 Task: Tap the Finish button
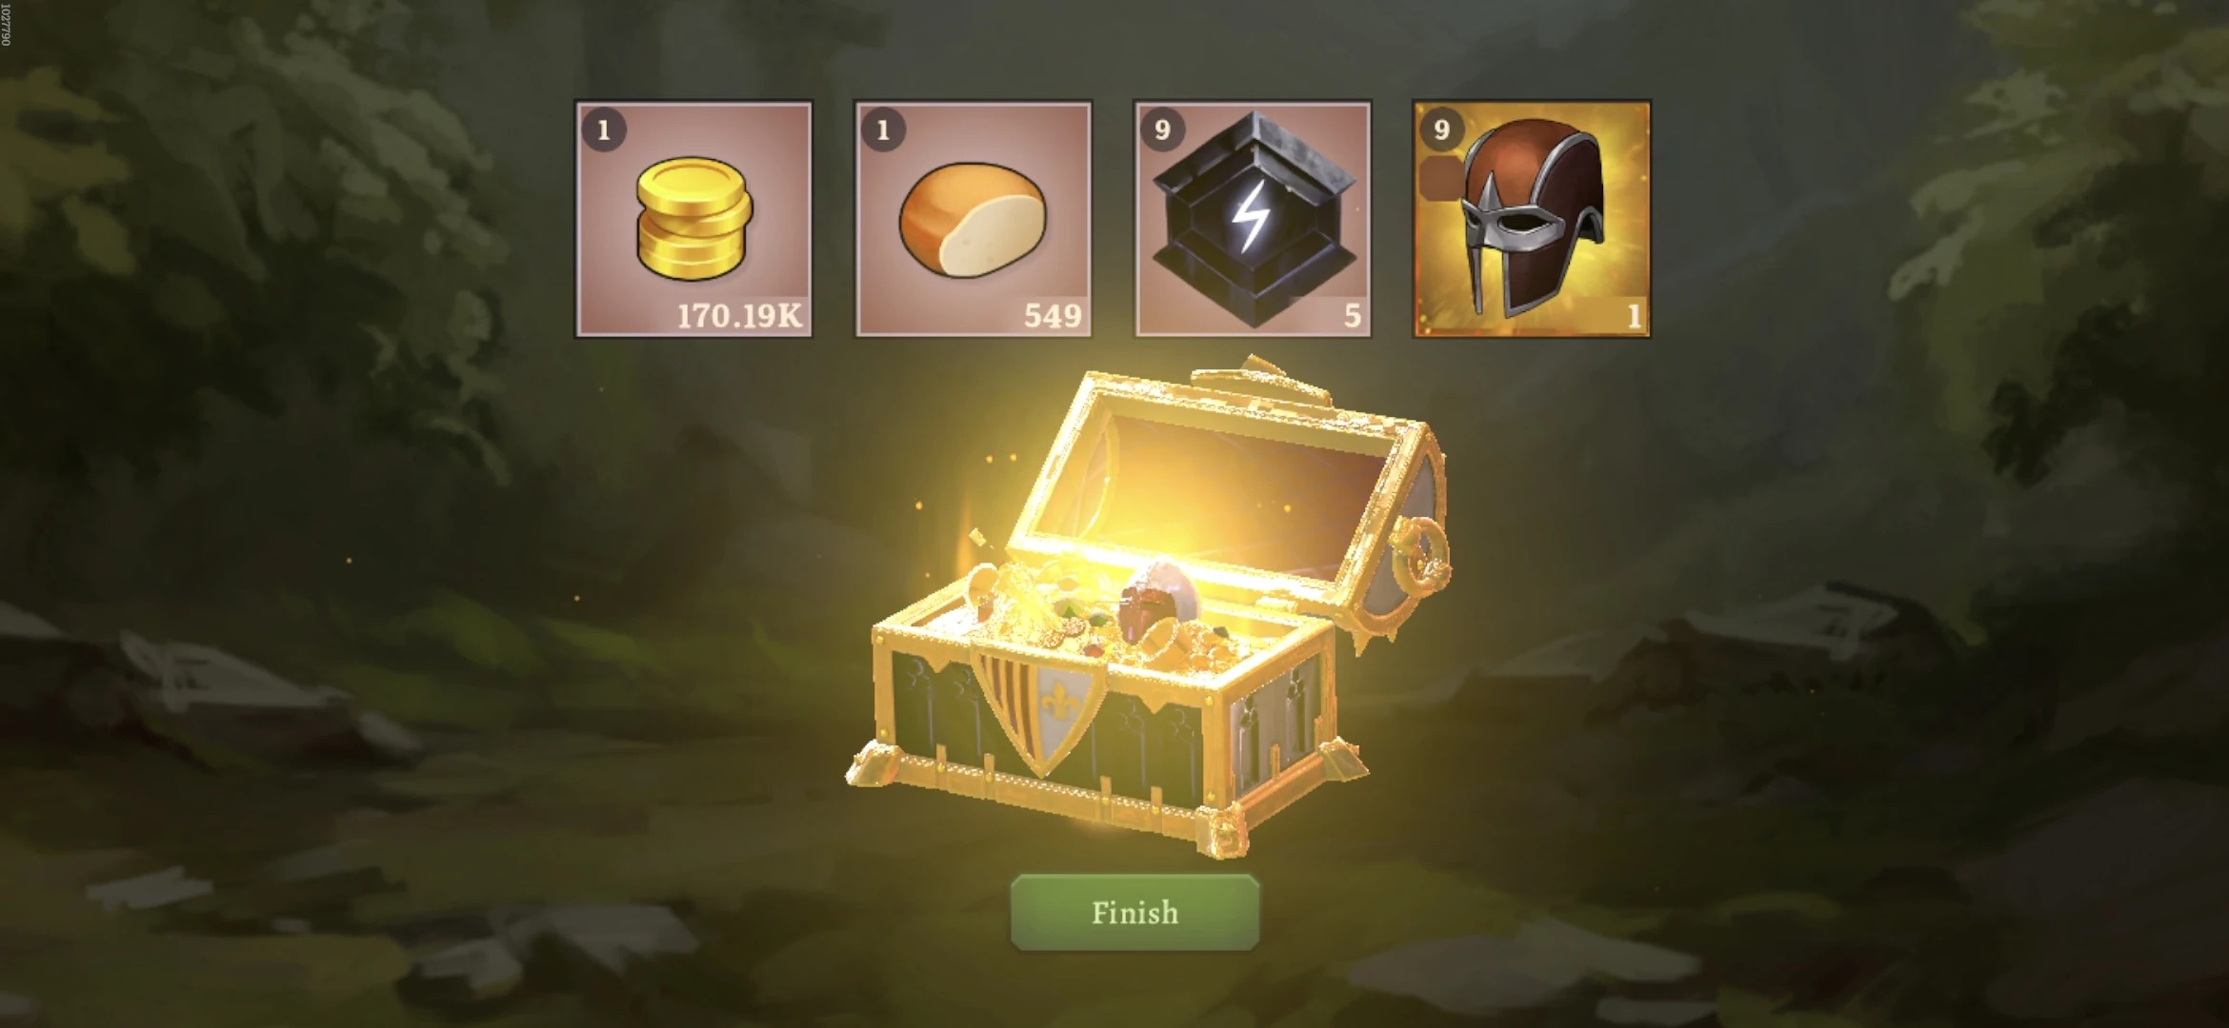pos(1135,912)
